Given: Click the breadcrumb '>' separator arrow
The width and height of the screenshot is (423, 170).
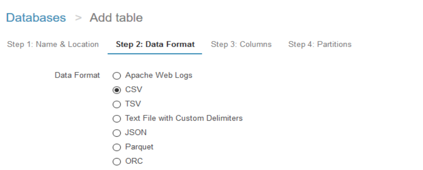Looking at the screenshot, I should [x=78, y=18].
